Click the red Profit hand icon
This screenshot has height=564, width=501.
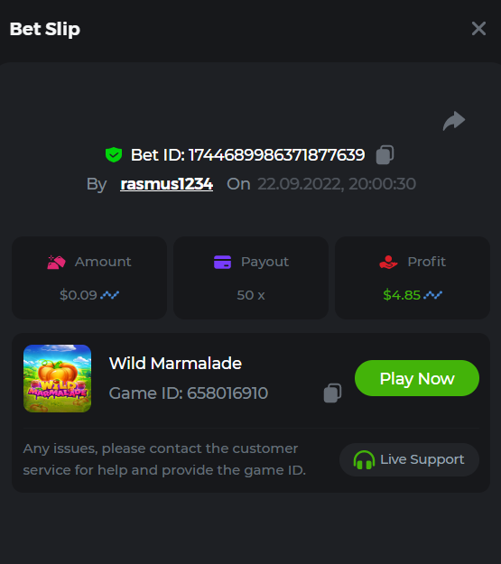388,262
